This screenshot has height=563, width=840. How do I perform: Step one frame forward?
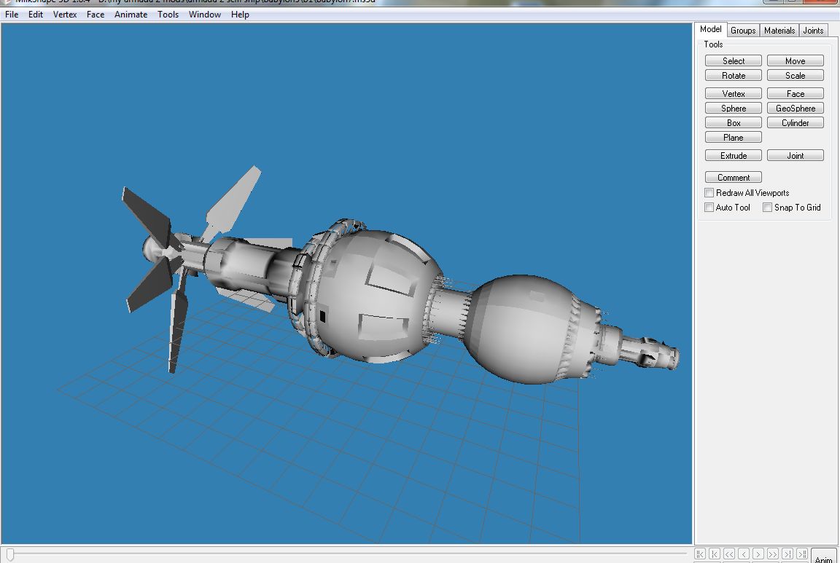coord(758,554)
